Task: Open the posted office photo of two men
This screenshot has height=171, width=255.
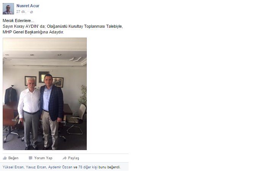Action: pyautogui.click(x=45, y=94)
